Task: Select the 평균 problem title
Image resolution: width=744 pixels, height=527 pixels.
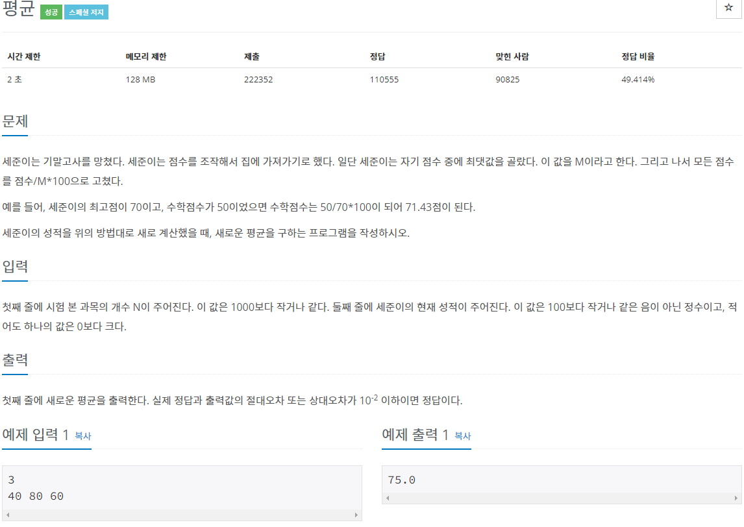Action: pos(18,9)
